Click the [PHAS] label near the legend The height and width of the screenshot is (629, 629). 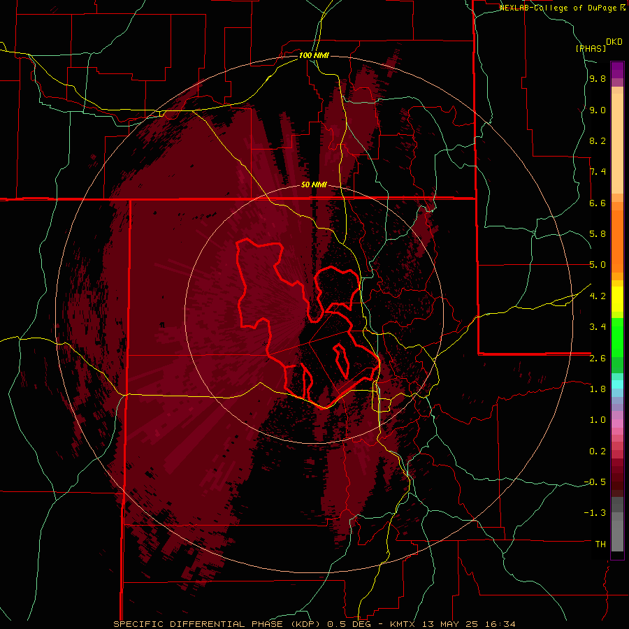click(x=591, y=48)
